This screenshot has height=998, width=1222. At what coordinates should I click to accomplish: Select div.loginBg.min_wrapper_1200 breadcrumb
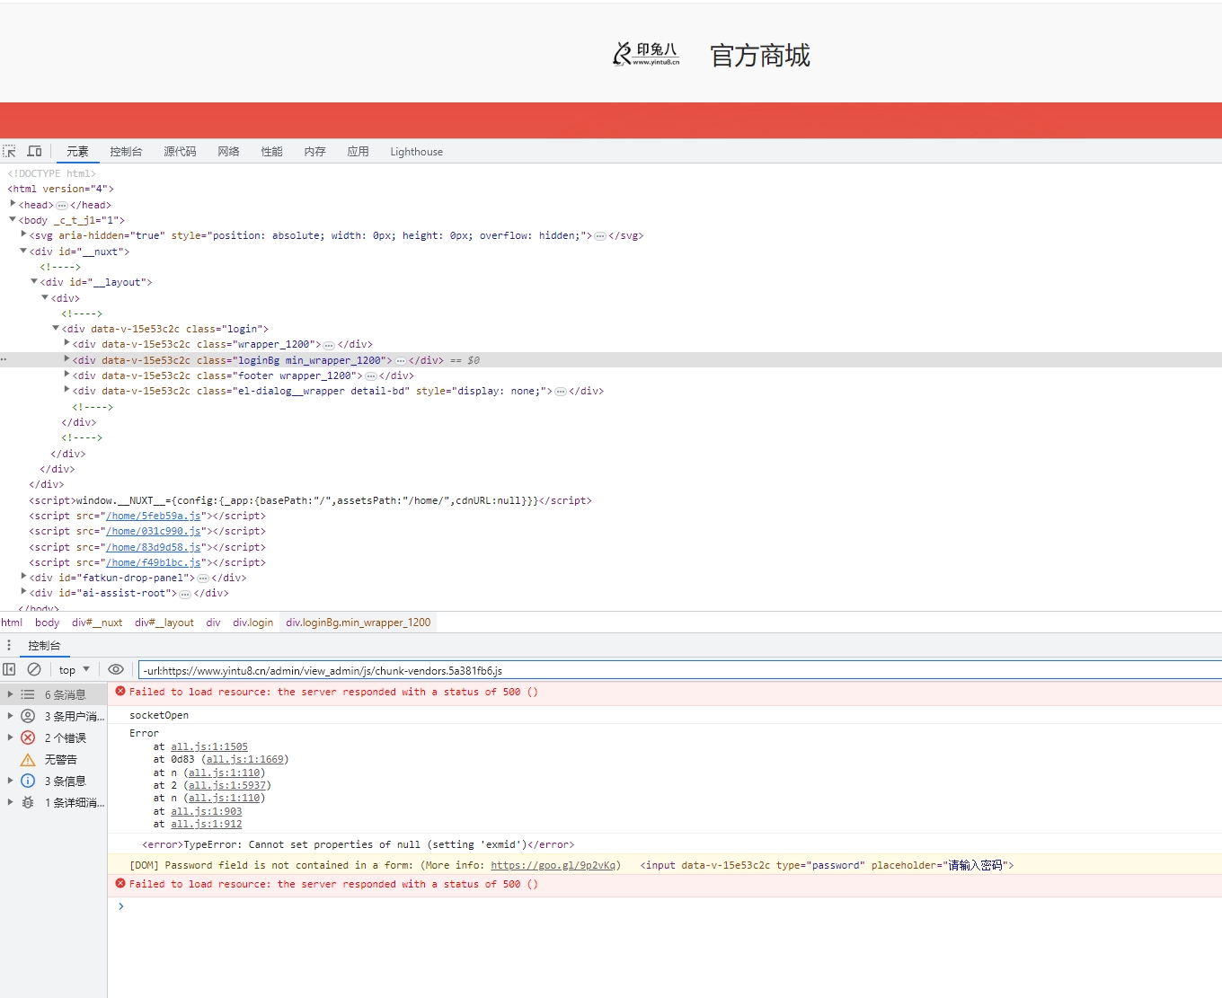coord(359,623)
